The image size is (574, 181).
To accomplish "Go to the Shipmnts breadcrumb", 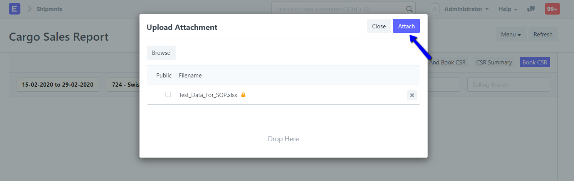I will coord(49,9).
